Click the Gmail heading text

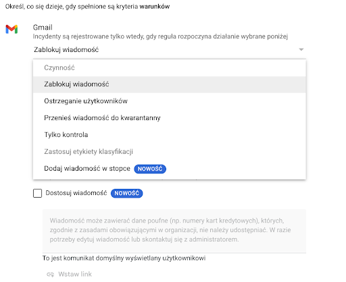(x=43, y=28)
